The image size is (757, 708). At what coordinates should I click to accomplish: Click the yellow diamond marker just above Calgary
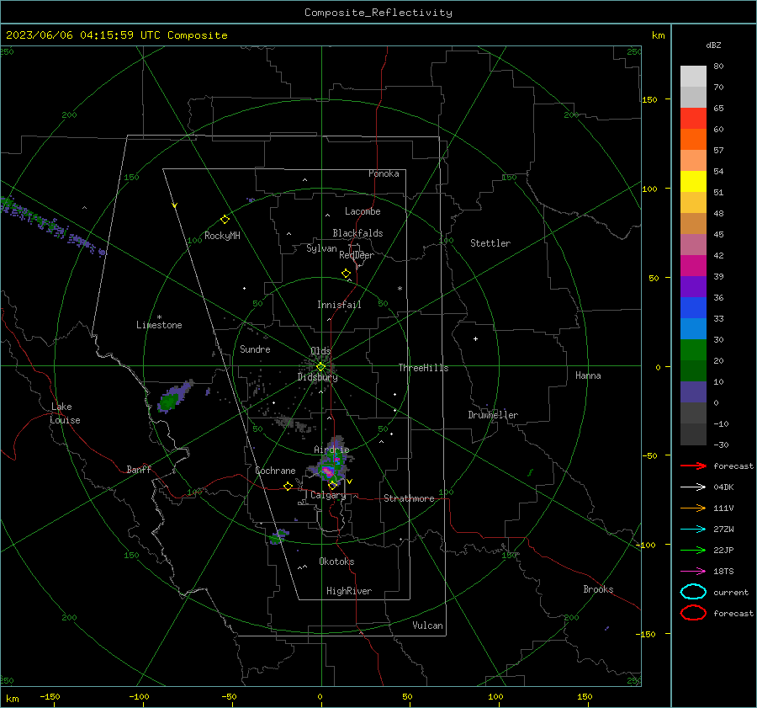(332, 485)
